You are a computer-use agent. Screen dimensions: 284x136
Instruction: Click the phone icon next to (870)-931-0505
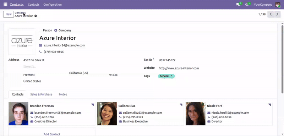pos(40,52)
